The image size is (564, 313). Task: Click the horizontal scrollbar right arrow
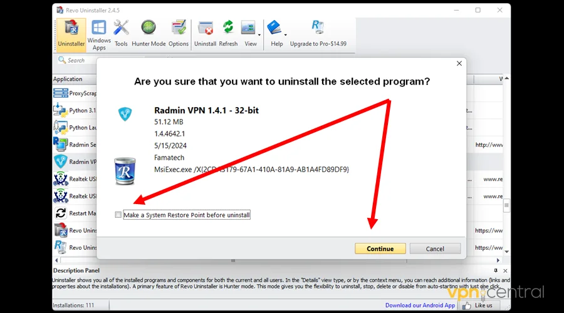click(498, 260)
